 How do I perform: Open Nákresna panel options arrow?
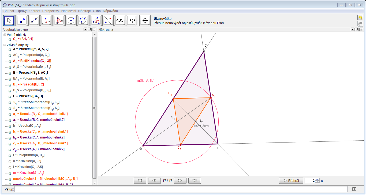[353, 30]
